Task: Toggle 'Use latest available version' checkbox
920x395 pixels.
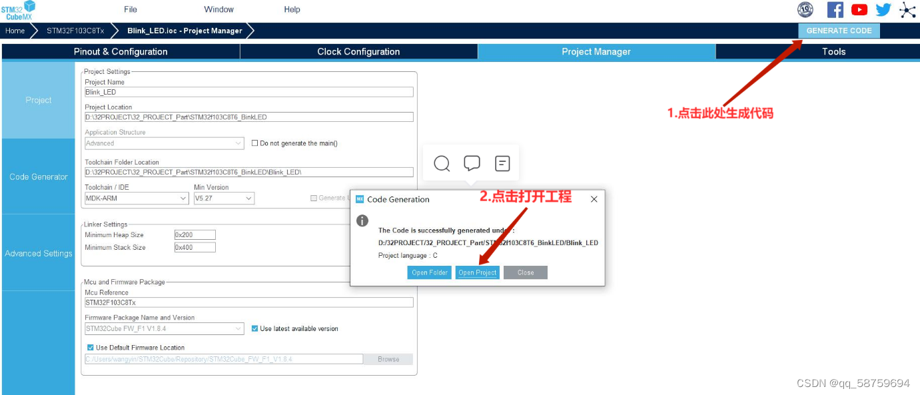Action: coord(254,328)
